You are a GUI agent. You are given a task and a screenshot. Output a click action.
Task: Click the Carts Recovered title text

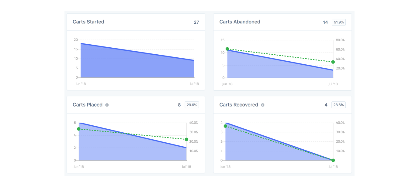(x=239, y=105)
